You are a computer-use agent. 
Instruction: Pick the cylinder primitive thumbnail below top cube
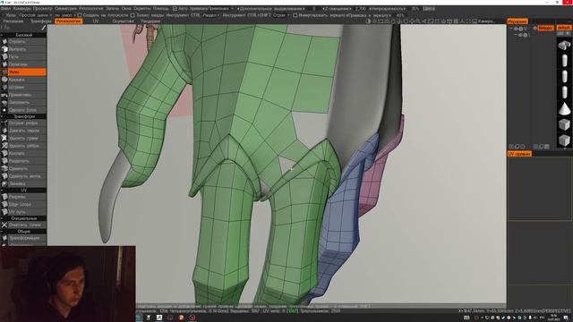pos(564,60)
